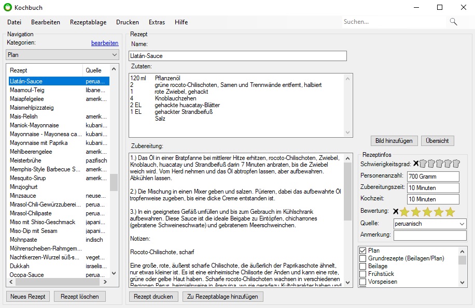
Task: Click the search magnifier icon
Action: pos(453,22)
